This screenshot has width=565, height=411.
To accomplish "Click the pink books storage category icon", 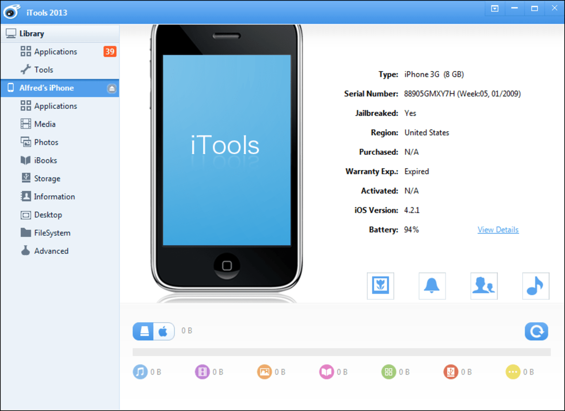I will (x=327, y=372).
